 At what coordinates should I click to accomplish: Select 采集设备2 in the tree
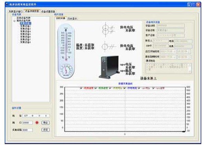25,26
